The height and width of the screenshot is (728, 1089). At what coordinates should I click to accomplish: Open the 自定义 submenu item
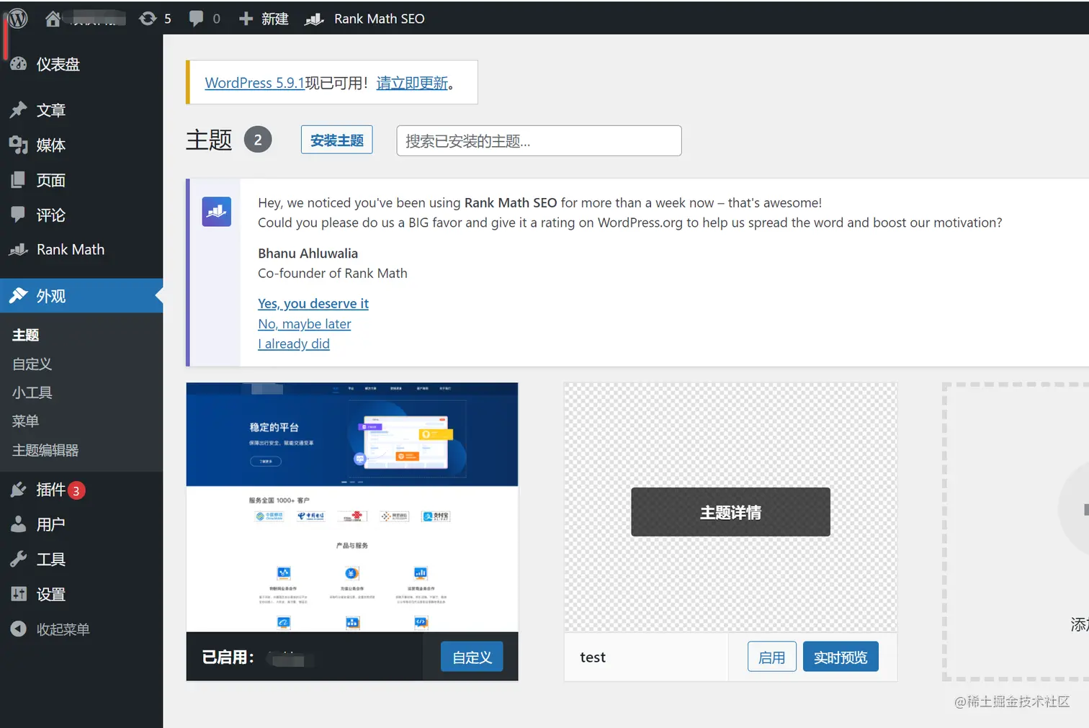pyautogui.click(x=32, y=364)
